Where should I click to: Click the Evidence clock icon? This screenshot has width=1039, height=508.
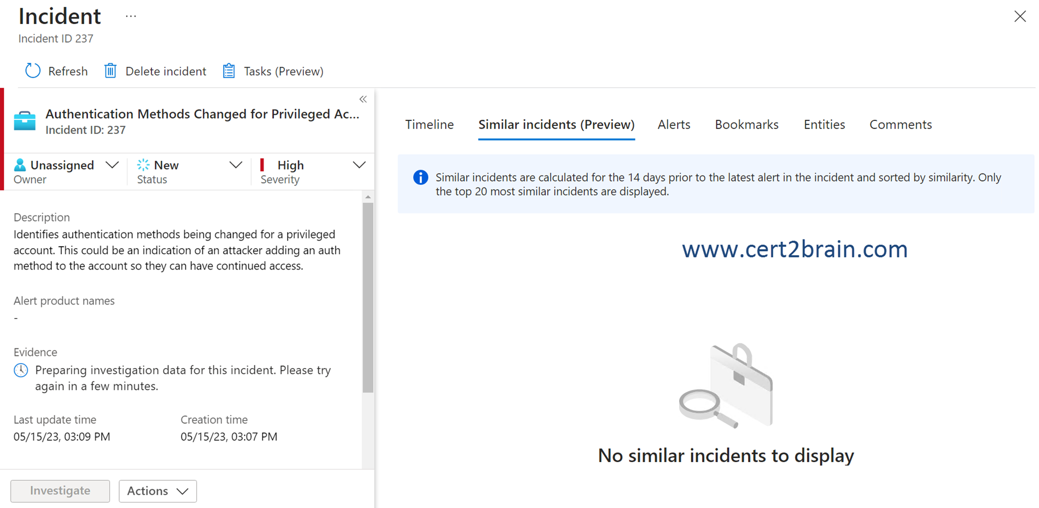(21, 370)
